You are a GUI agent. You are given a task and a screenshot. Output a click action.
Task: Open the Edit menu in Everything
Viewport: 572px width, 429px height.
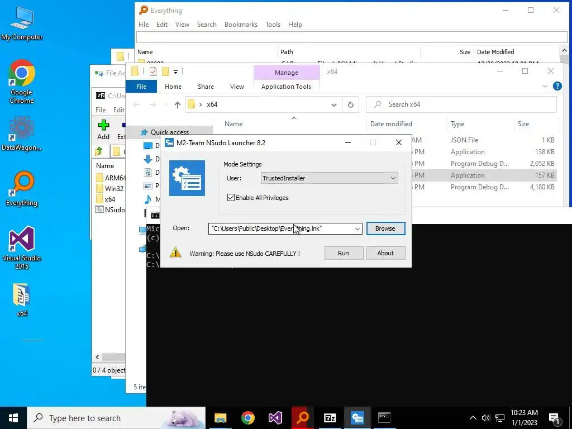(161, 25)
